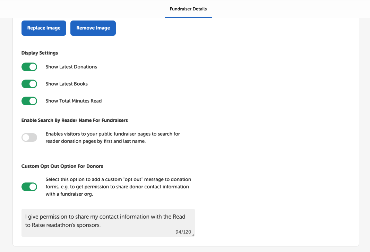Select the Fundraiser Details tab
Image resolution: width=370 pixels, height=252 pixels.
188,9
